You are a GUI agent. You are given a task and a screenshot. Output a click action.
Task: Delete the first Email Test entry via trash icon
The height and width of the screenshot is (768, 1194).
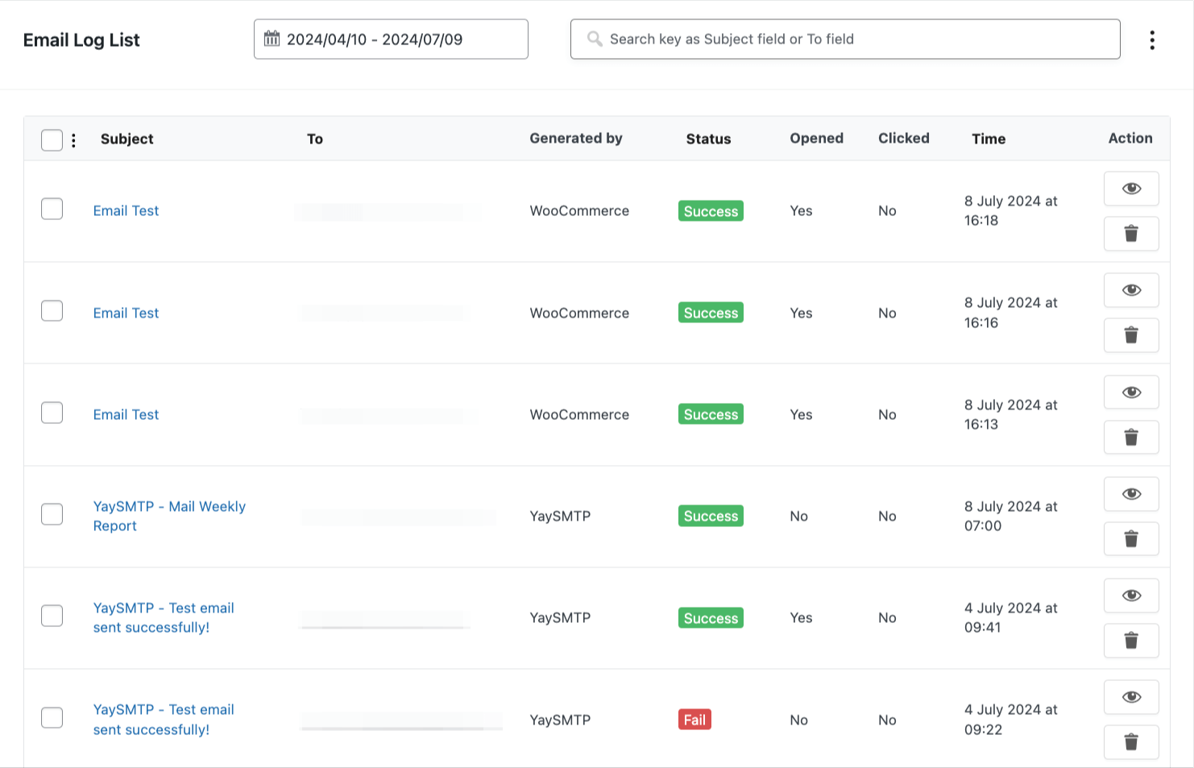click(x=1131, y=234)
